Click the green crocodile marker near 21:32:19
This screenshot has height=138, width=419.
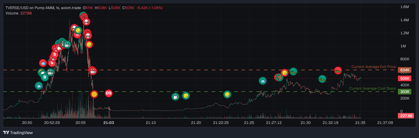click(322, 79)
